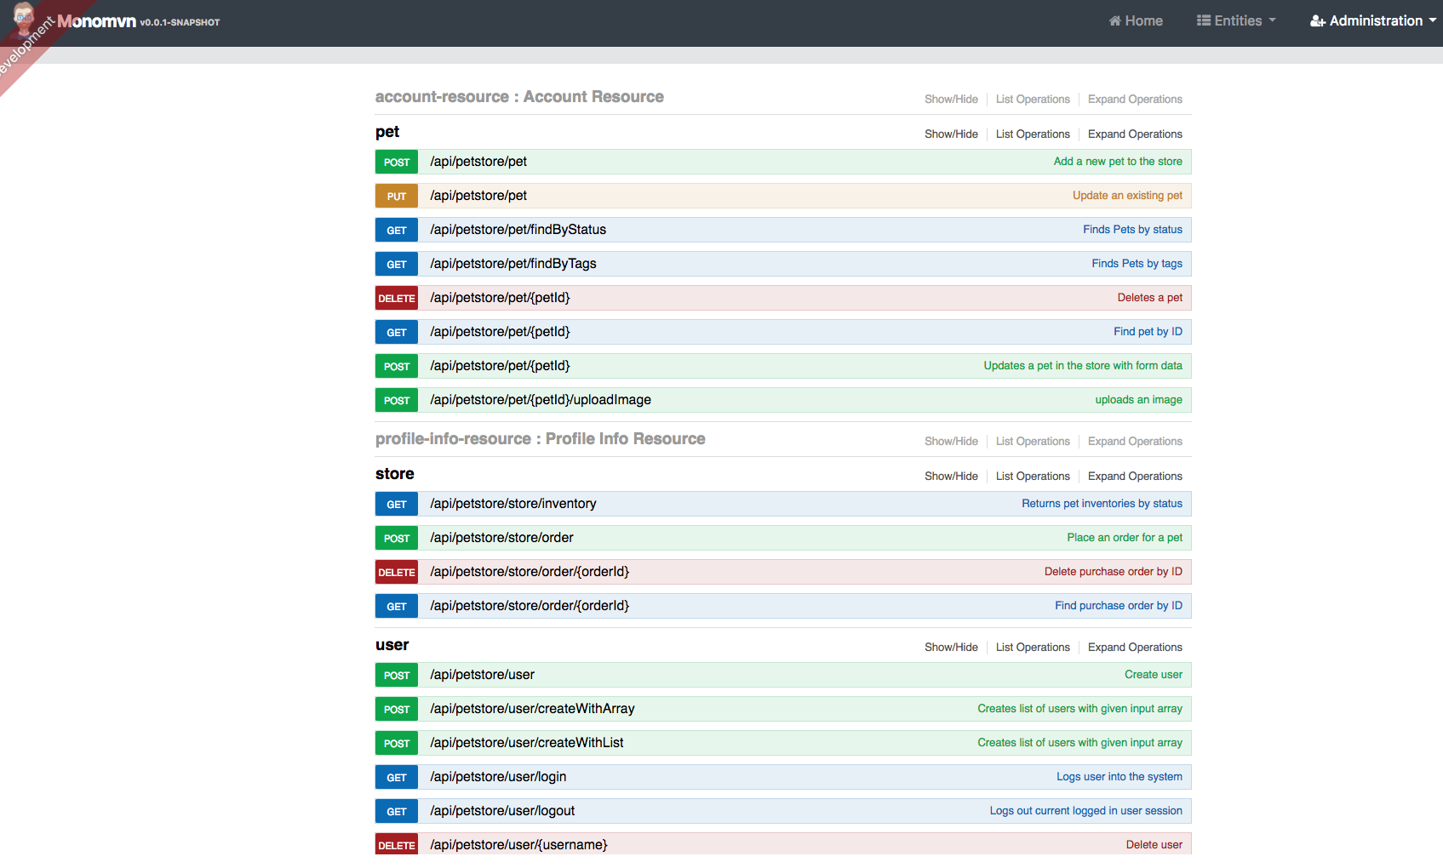Select the GET badge on /api/petstore/store/inventory

(396, 503)
